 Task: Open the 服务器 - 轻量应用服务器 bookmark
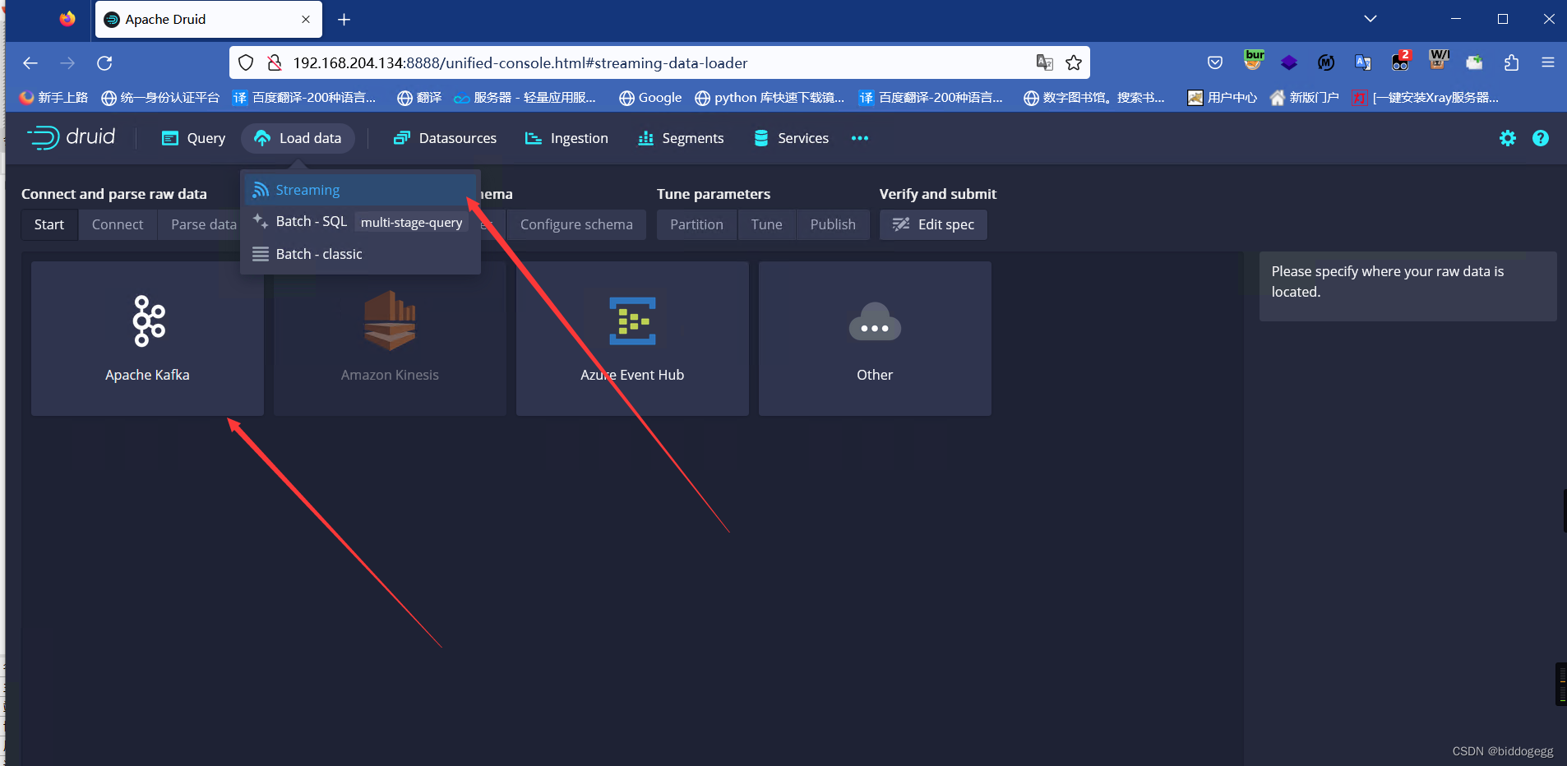(525, 98)
